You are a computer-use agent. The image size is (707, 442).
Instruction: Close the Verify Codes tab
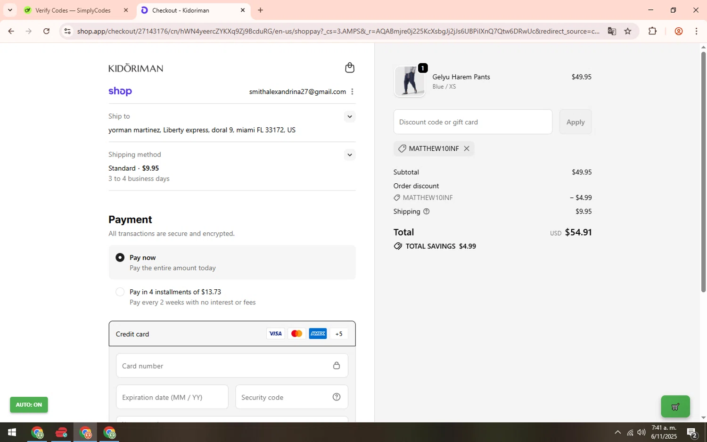tap(126, 10)
